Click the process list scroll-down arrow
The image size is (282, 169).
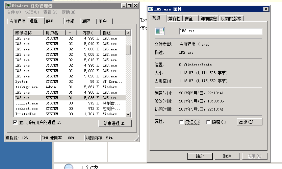(128, 115)
